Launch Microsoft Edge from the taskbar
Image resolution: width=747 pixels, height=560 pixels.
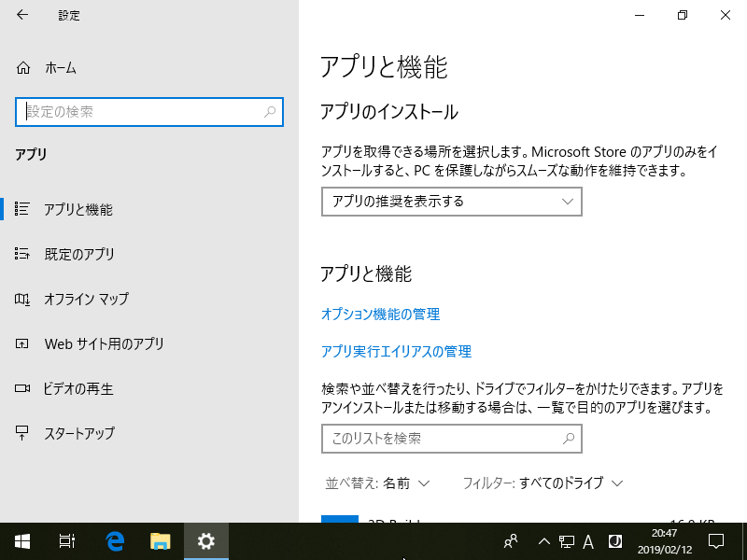pos(115,541)
